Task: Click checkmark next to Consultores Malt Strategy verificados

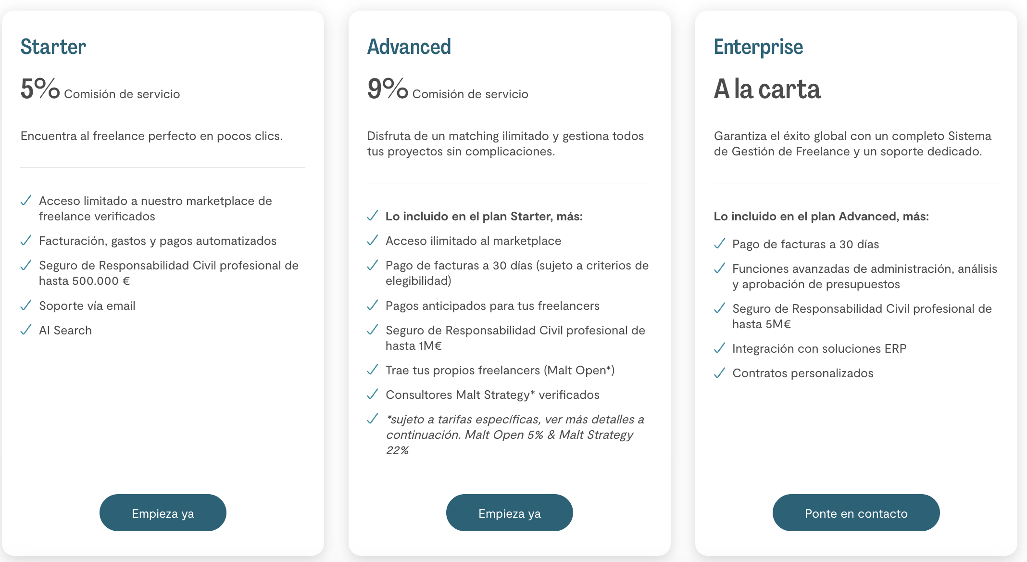Action: coord(373,395)
